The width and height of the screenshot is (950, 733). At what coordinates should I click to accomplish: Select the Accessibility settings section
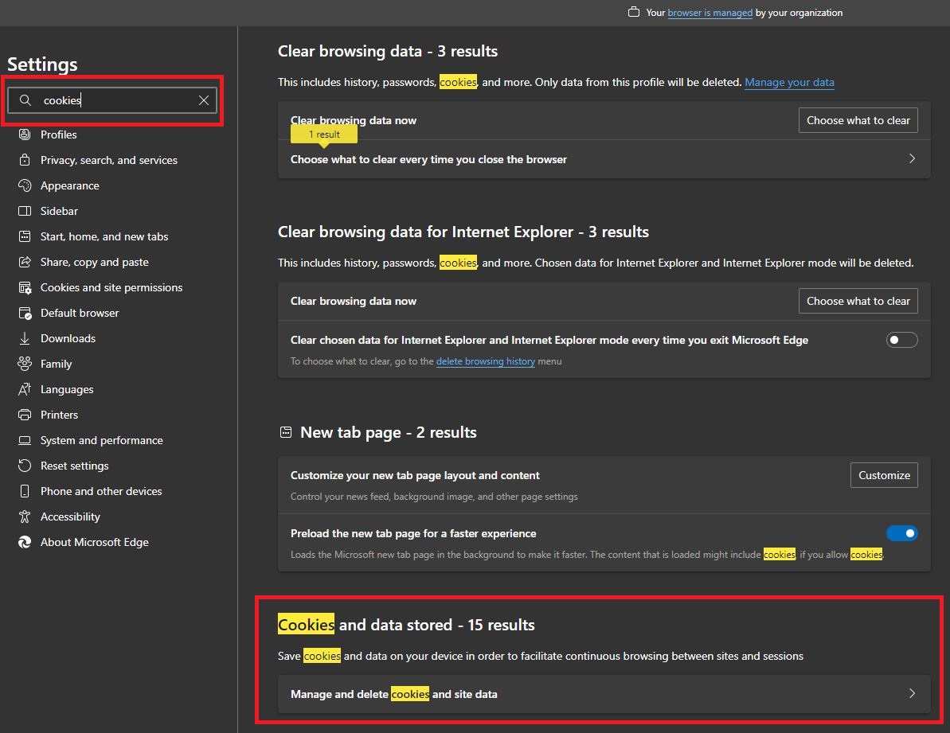click(72, 517)
